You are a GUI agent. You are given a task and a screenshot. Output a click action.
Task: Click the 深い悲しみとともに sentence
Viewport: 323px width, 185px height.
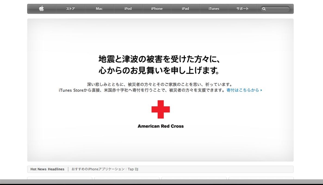click(160, 84)
